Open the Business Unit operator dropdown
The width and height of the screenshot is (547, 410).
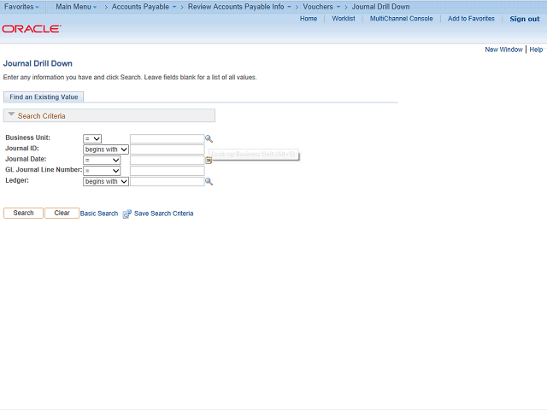[92, 138]
